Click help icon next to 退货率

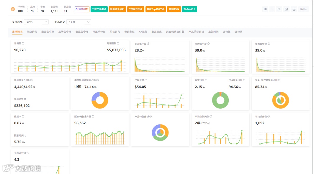23,117
